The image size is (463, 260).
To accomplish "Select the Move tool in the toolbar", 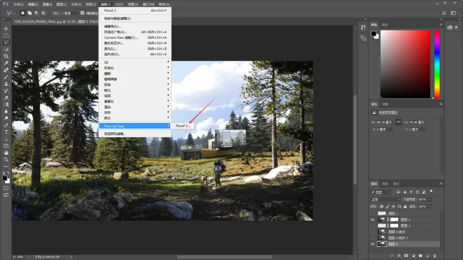I will click(x=6, y=29).
